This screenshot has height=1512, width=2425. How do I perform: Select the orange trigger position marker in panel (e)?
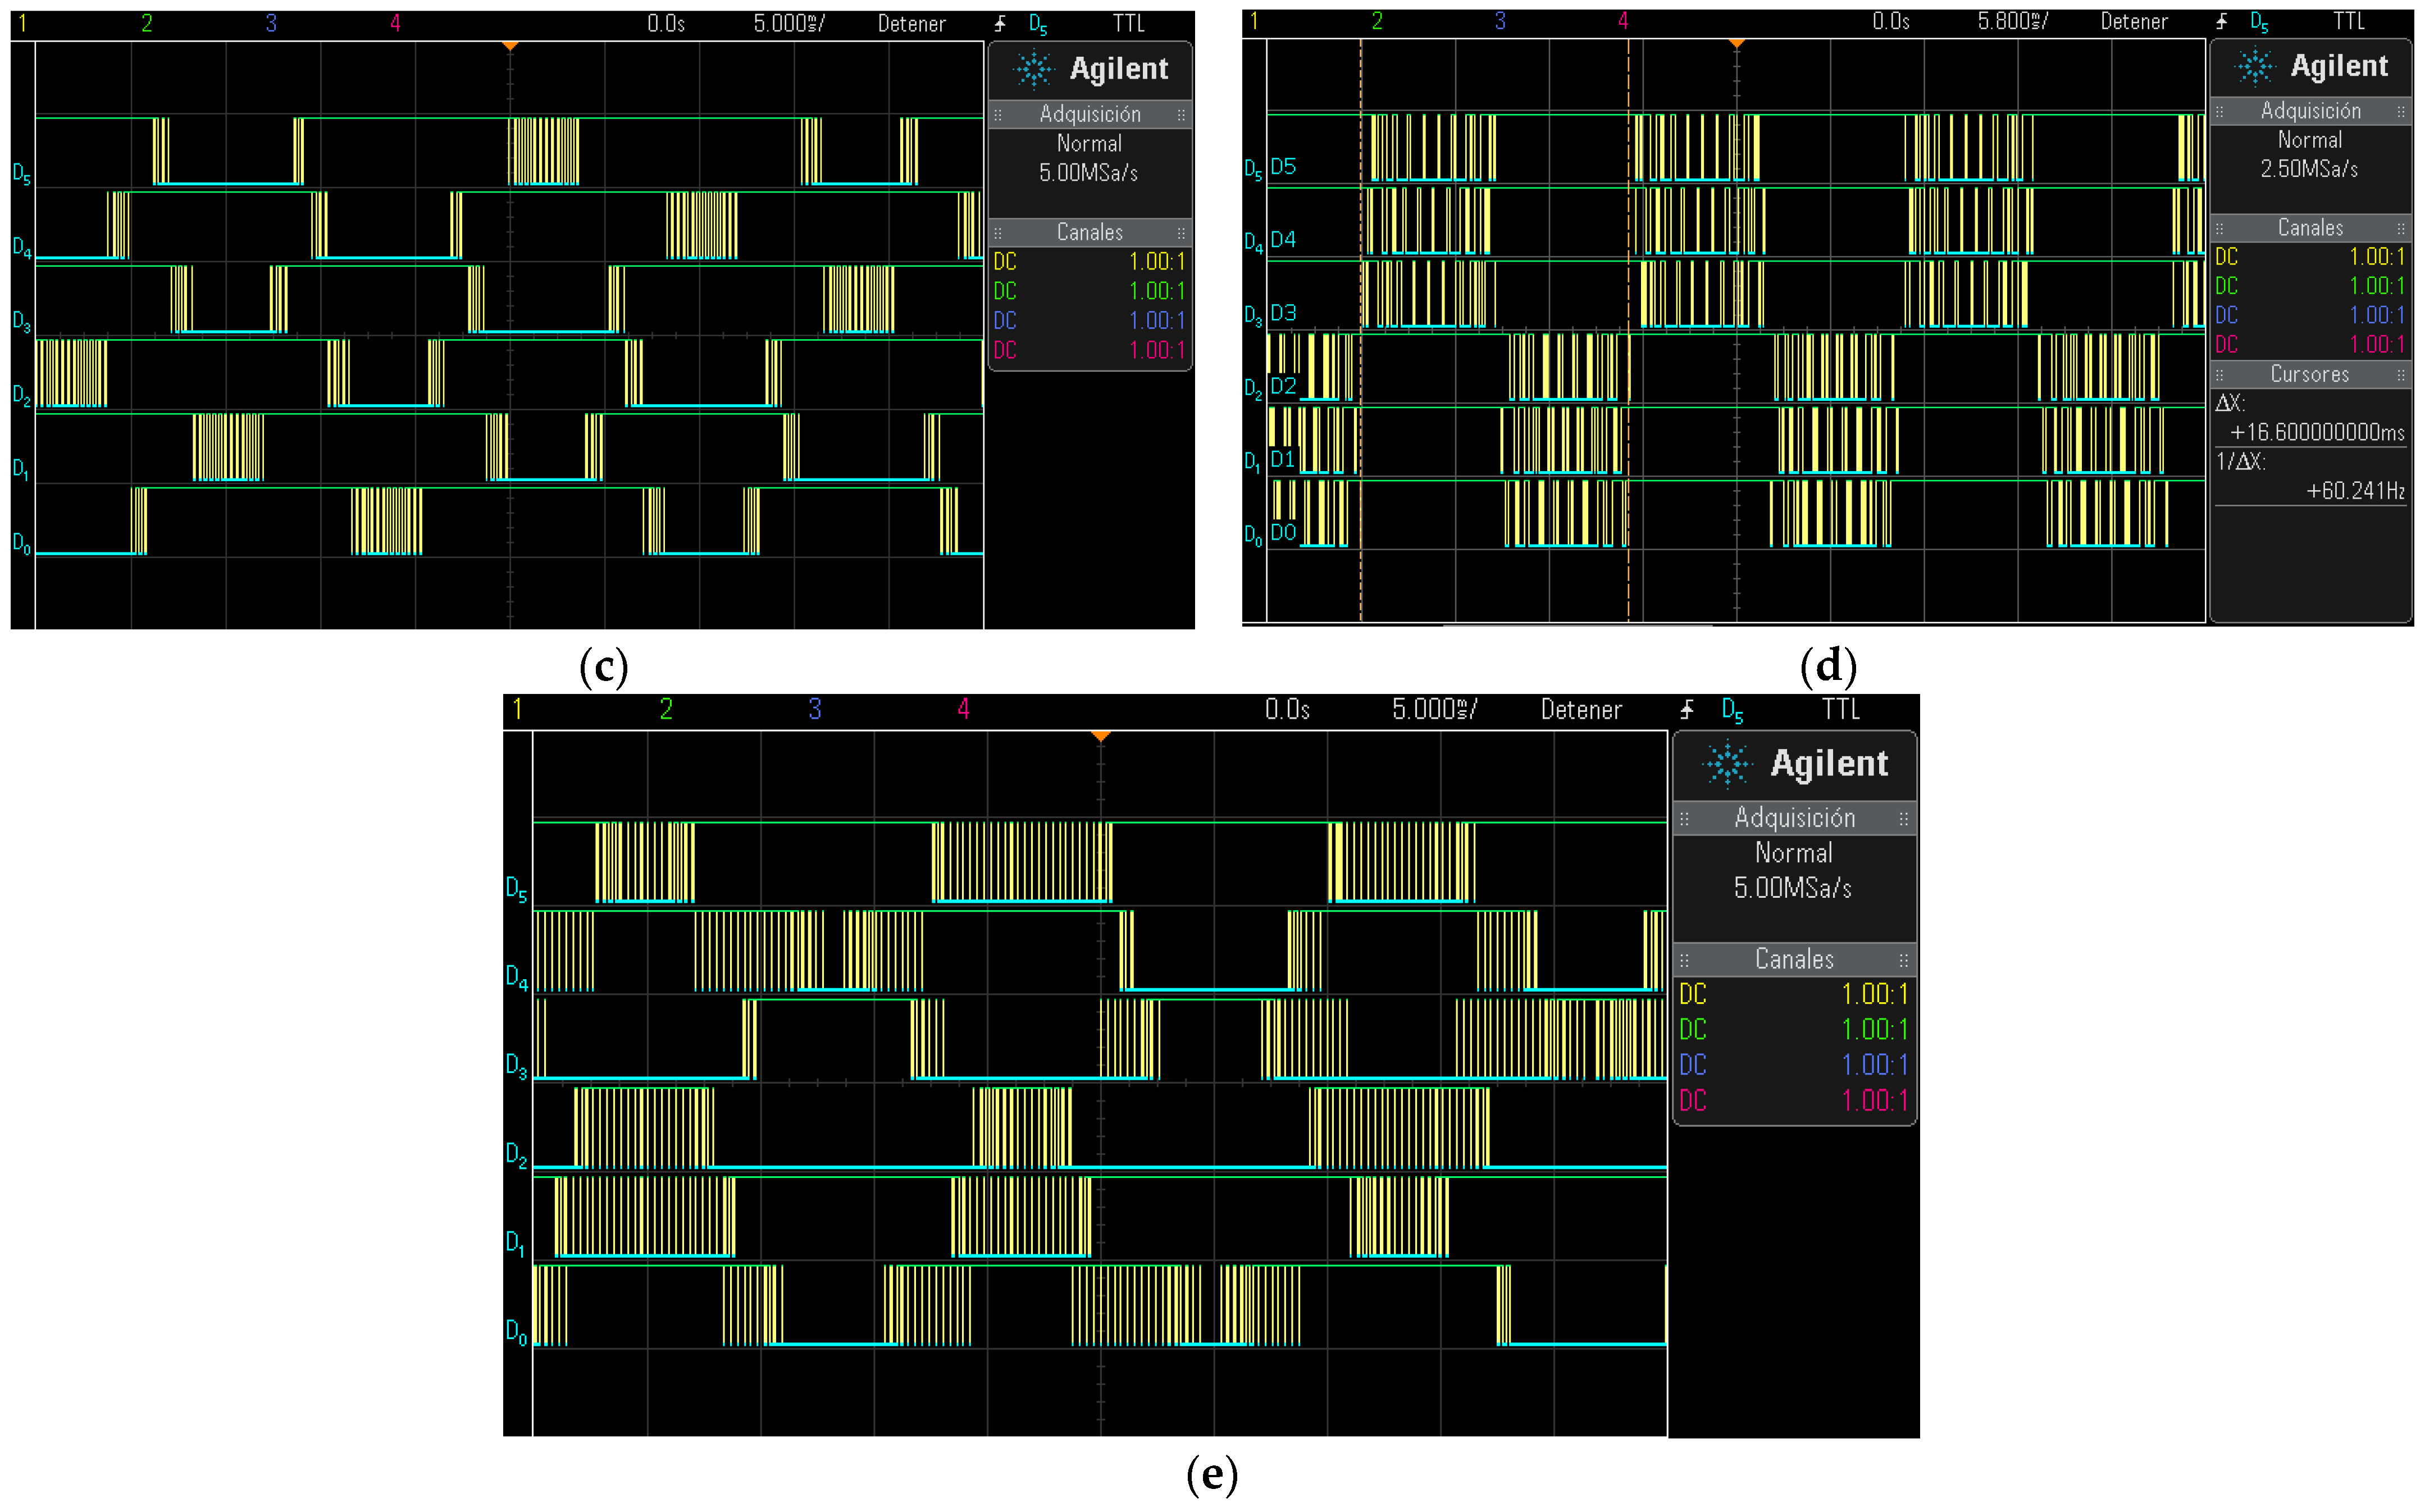pyautogui.click(x=1101, y=736)
